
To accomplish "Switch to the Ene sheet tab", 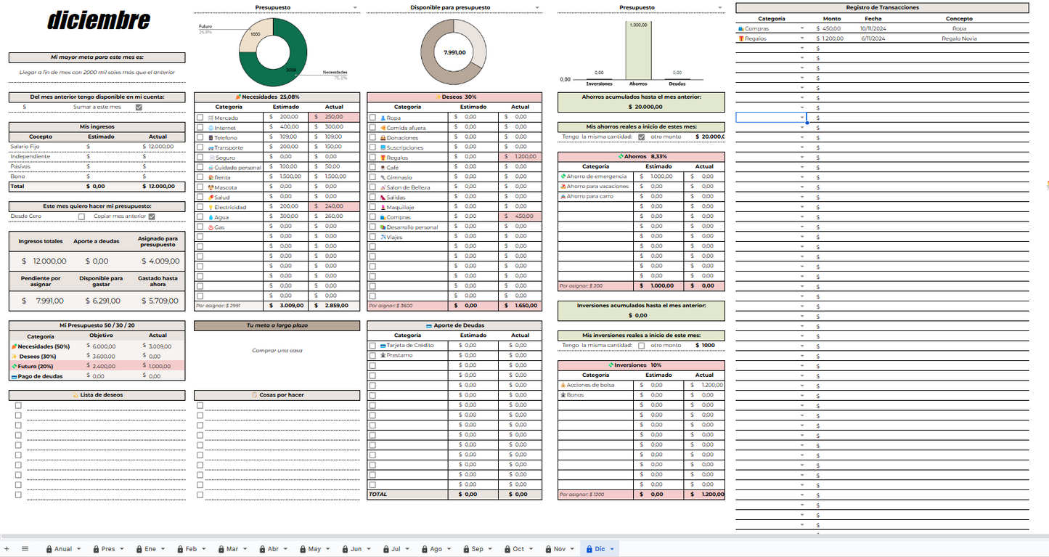I will (150, 549).
